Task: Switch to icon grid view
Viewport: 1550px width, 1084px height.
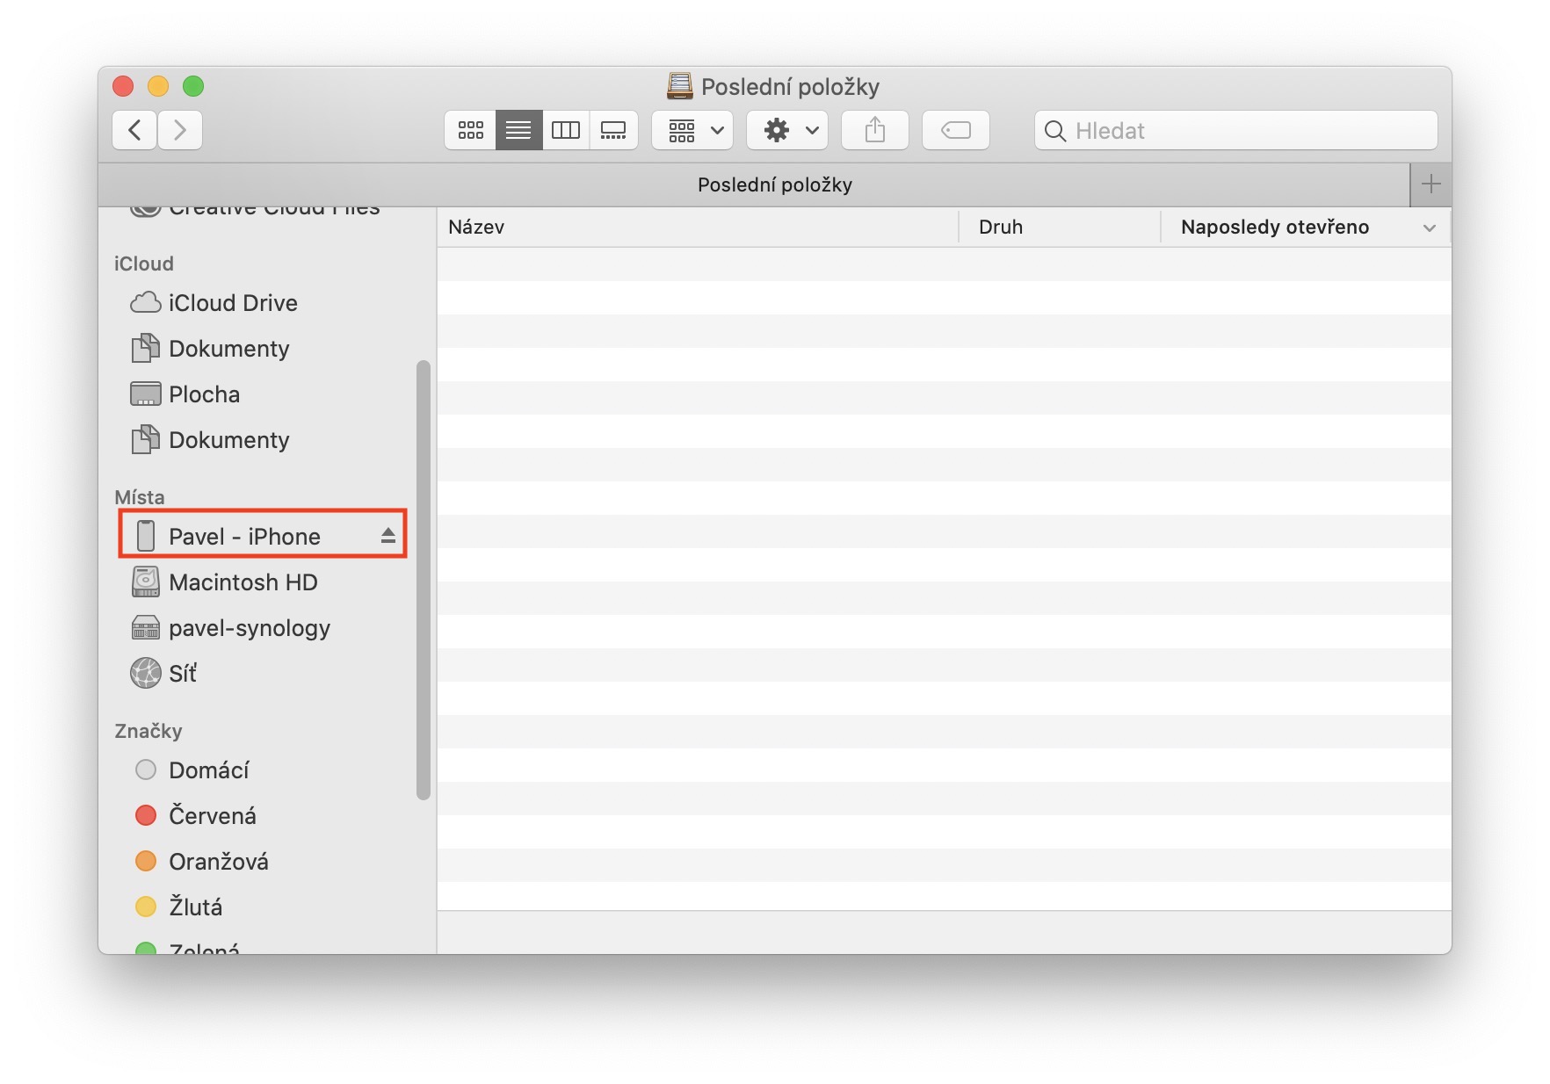Action: coord(470,131)
